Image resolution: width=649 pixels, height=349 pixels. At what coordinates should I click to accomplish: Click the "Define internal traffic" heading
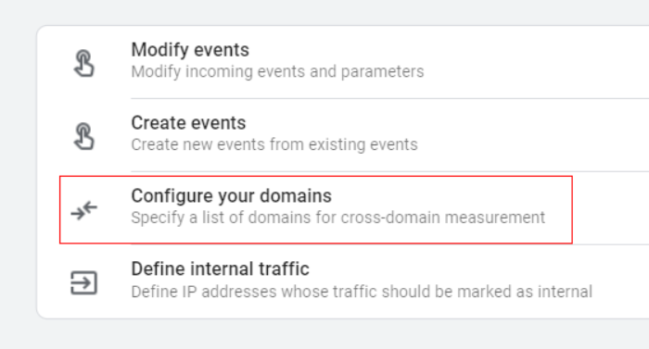pyautogui.click(x=221, y=268)
